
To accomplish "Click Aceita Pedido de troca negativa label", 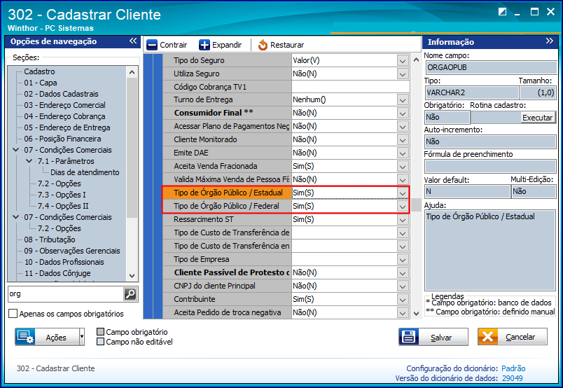I will click(228, 312).
